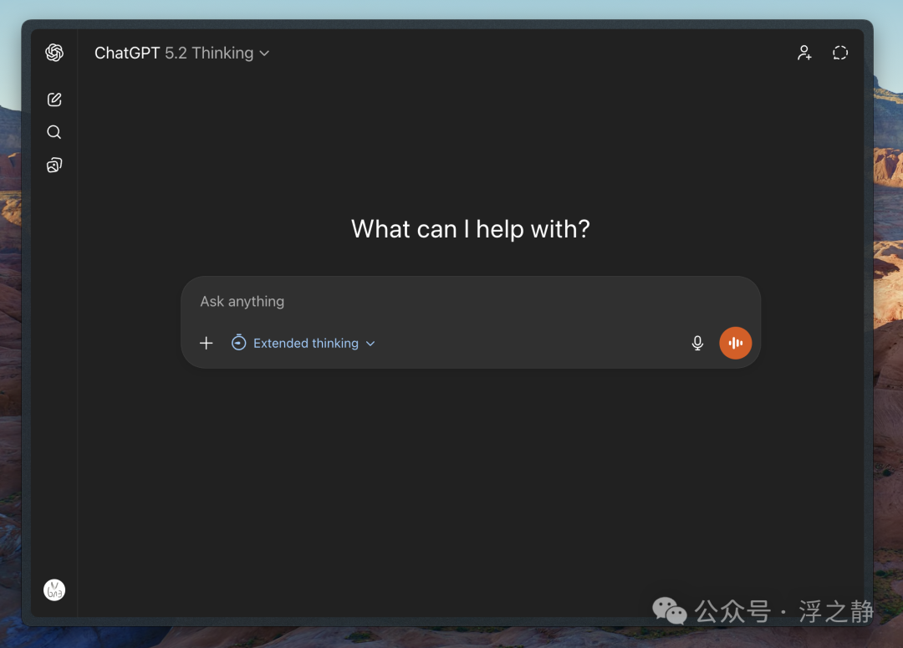Image resolution: width=903 pixels, height=648 pixels.
Task: Click the microphone dictation icon
Action: click(x=697, y=344)
